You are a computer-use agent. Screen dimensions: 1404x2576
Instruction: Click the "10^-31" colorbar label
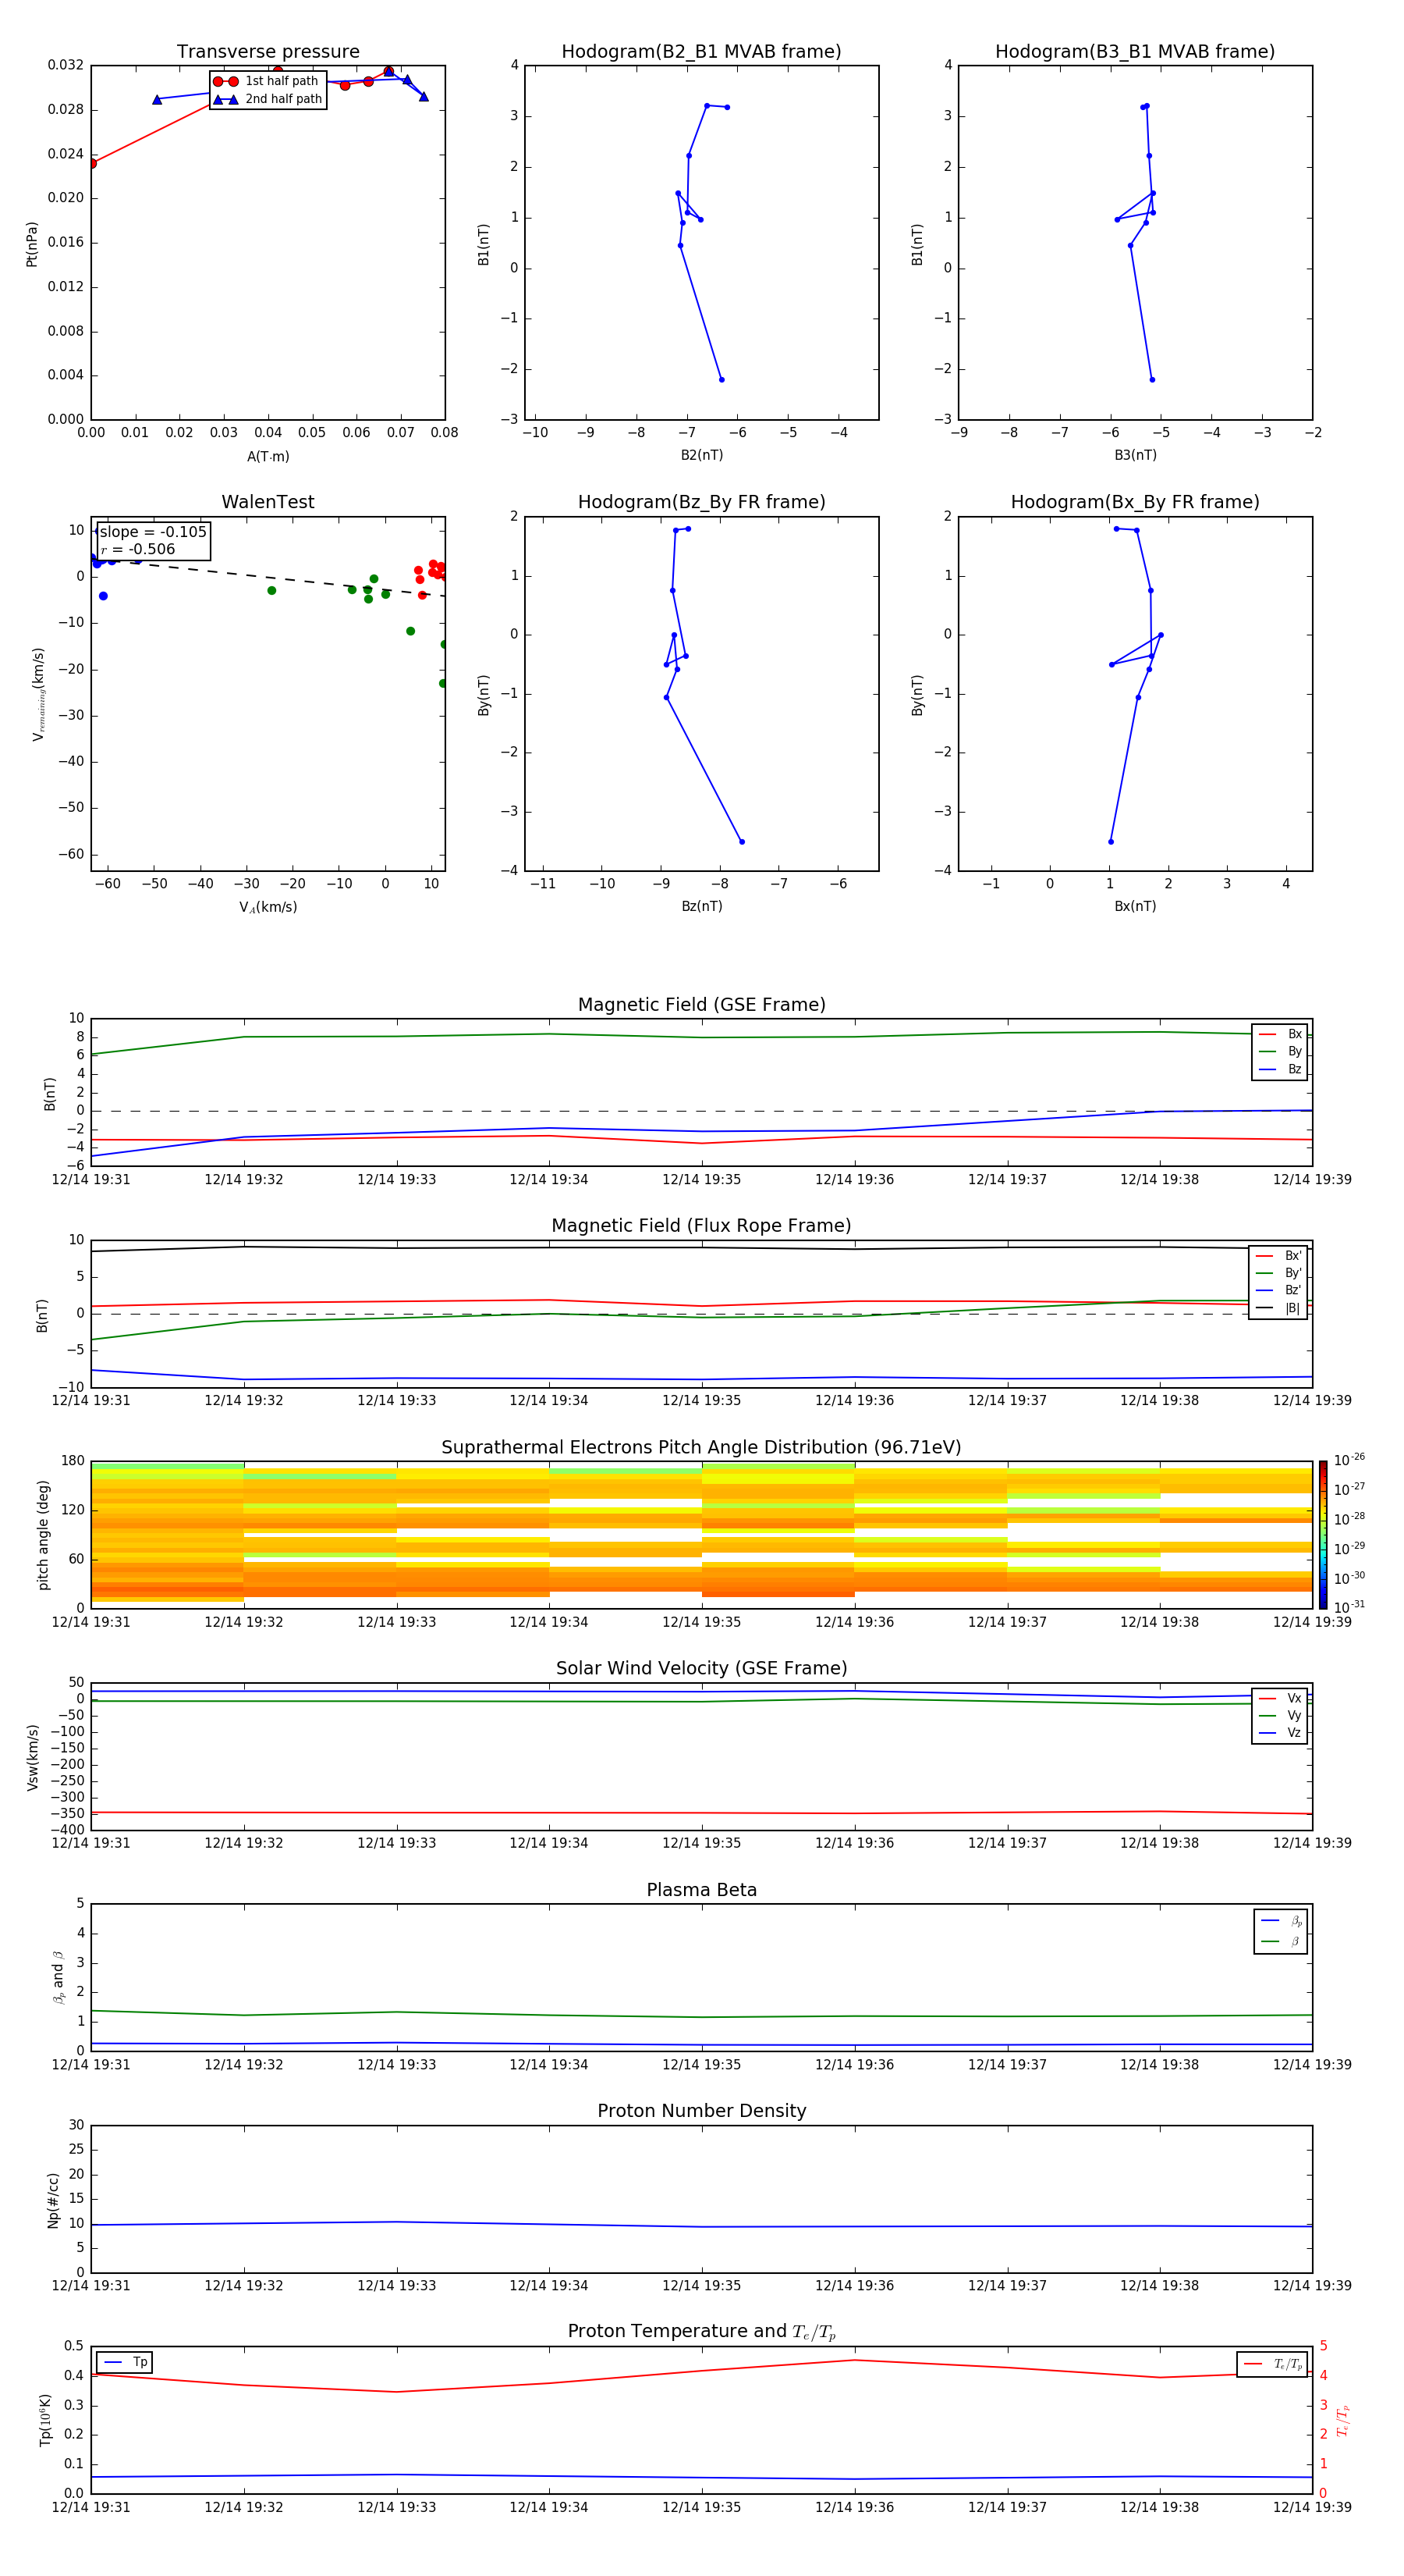click(x=1349, y=1607)
